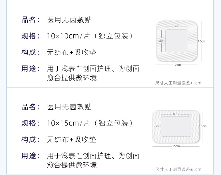The width and height of the screenshot is (221, 175).
Task: Click the rectangular 10×15cm dressing image
Action: 176,127
